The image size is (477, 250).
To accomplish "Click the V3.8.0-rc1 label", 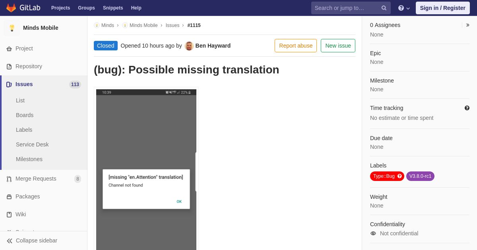I will coord(420,176).
